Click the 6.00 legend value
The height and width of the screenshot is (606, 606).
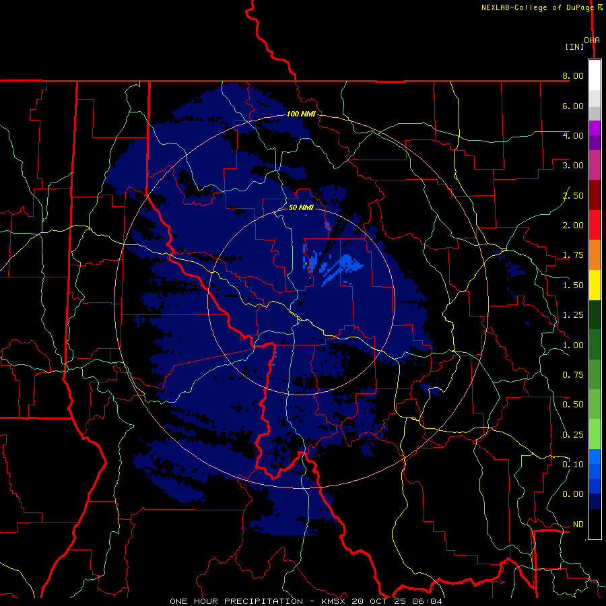click(573, 106)
